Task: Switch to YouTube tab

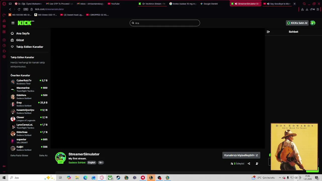Action: (x=114, y=4)
